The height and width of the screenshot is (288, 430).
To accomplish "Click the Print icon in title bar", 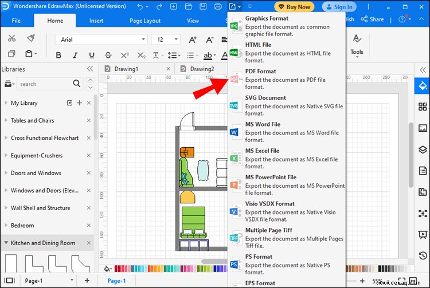I will [x=218, y=6].
